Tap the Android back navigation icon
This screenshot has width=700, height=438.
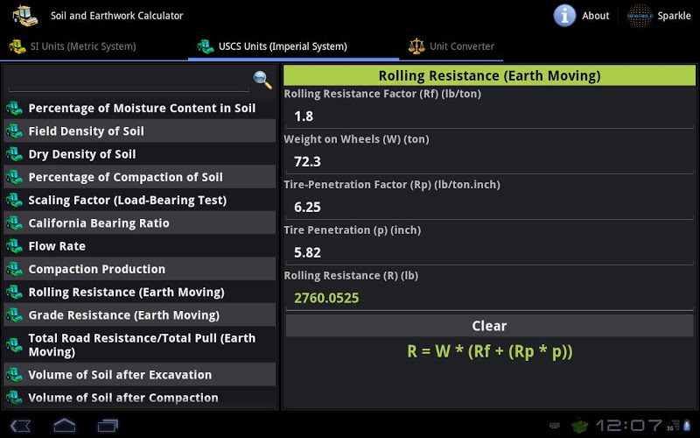click(20, 426)
